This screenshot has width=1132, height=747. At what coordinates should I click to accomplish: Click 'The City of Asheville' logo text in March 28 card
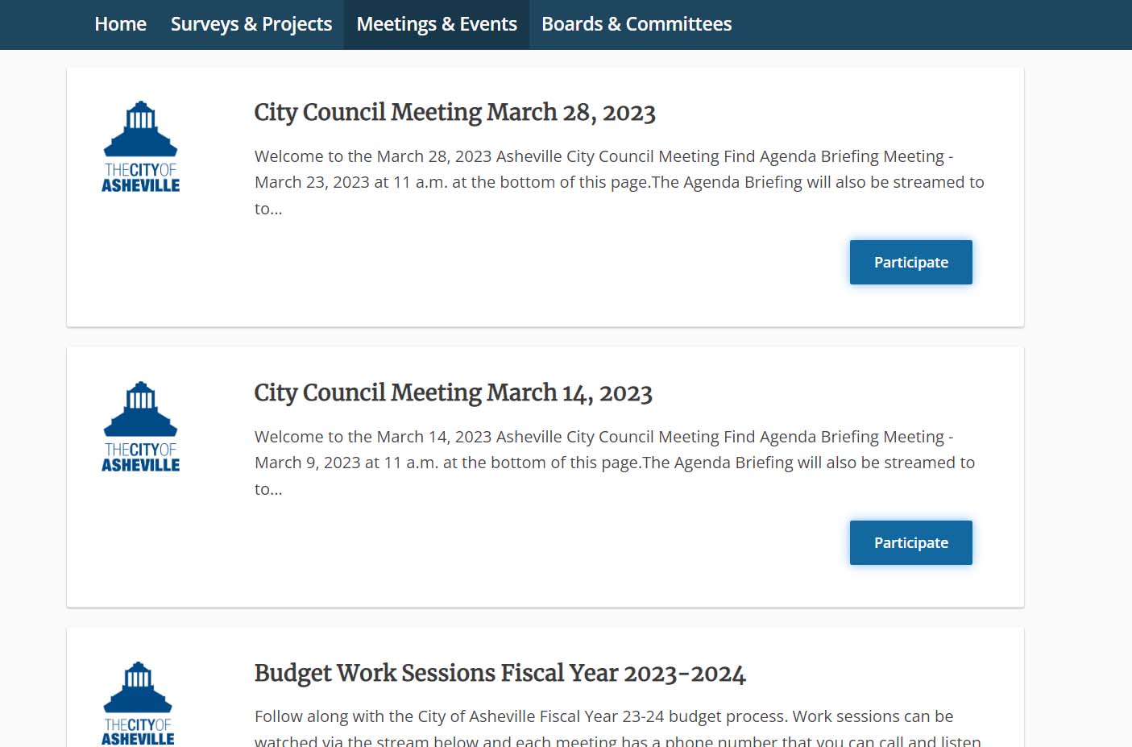point(140,178)
